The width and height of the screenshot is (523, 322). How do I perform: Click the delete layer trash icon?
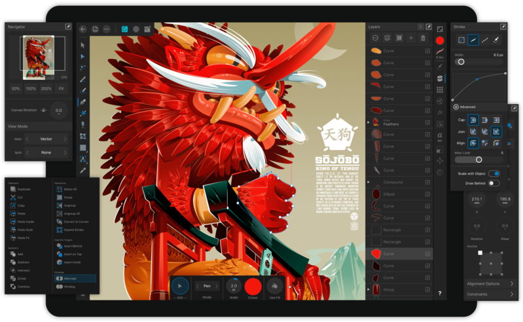(423, 38)
